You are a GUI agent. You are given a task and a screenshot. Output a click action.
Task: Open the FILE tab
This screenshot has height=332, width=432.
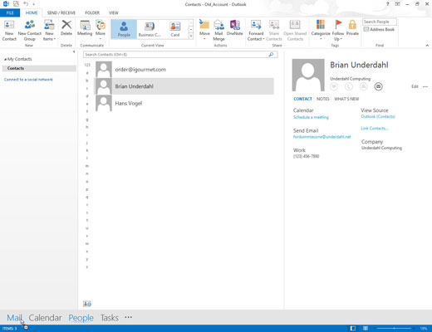(10, 12)
